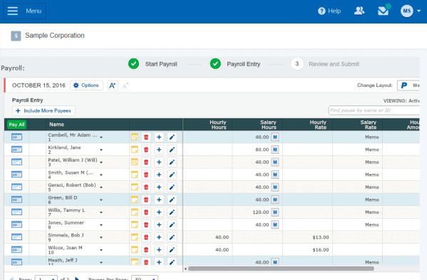
Task: Click Include More Payees button
Action: 43,110
